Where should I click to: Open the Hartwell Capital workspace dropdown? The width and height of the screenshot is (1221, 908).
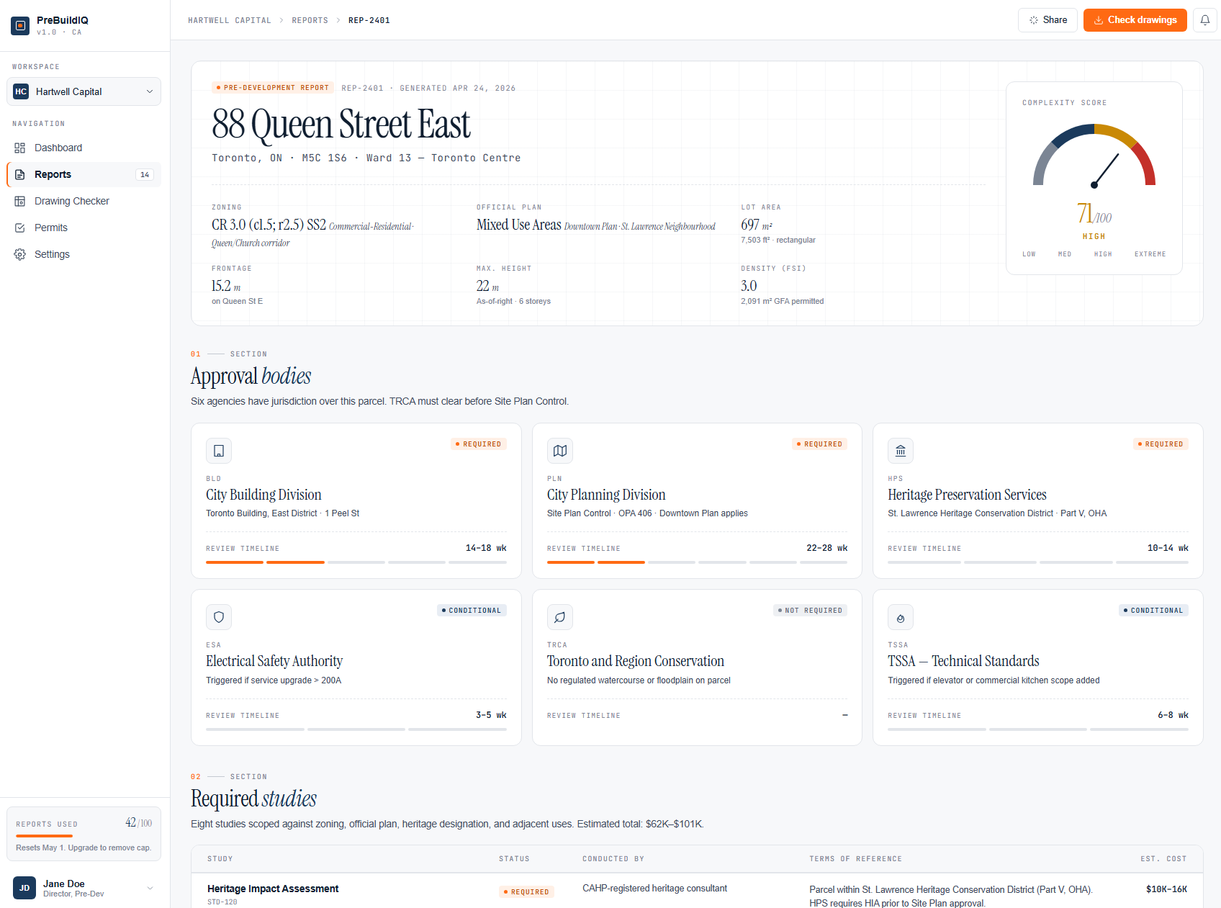tap(84, 91)
